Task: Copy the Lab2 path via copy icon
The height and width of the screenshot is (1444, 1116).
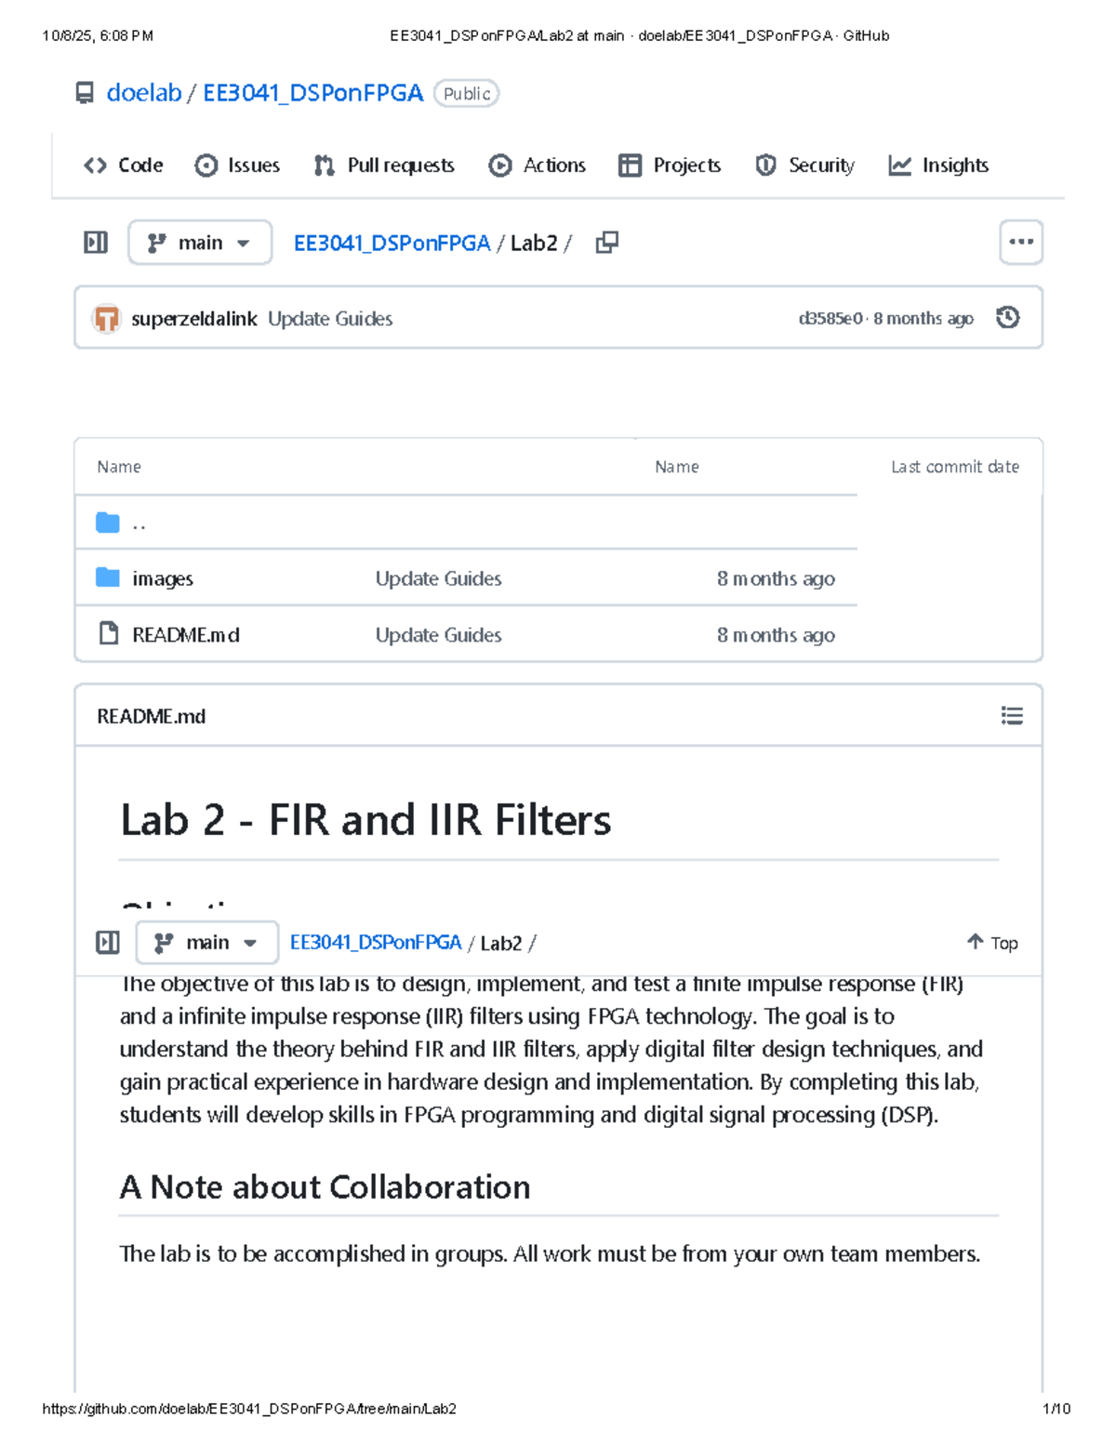Action: click(x=606, y=243)
